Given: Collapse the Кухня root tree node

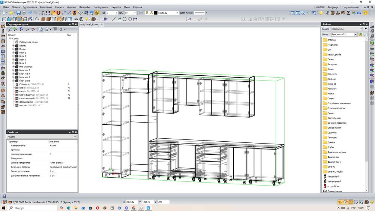Looking at the screenshot, I should coord(10,39).
